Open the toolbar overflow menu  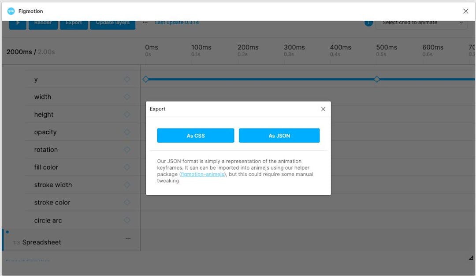click(145, 21)
